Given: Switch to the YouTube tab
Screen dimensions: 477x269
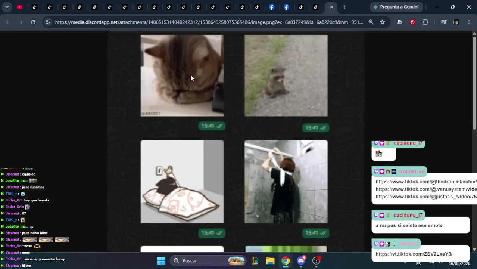Looking at the screenshot, I should pos(19,7).
